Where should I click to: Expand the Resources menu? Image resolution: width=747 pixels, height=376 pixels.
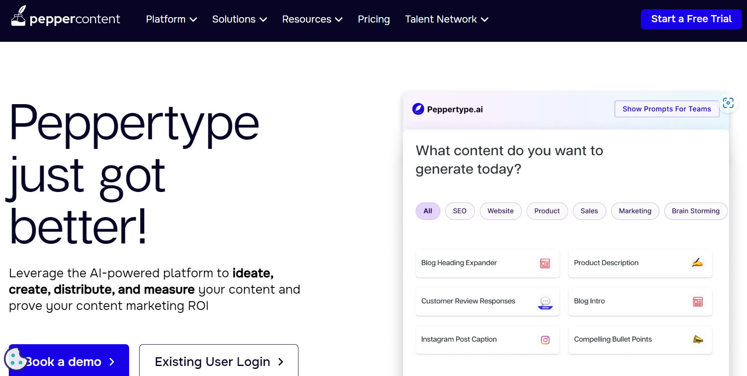(x=312, y=19)
